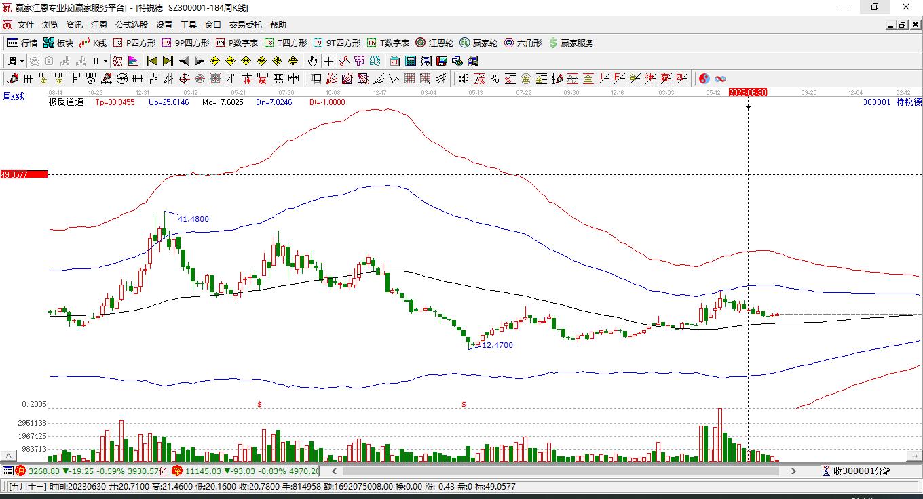Open the 9T四方形 tool
This screenshot has width=923, height=499.
pos(337,43)
